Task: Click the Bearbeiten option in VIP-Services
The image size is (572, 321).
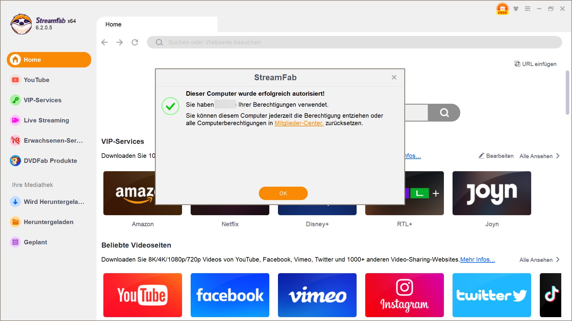Action: pos(497,156)
